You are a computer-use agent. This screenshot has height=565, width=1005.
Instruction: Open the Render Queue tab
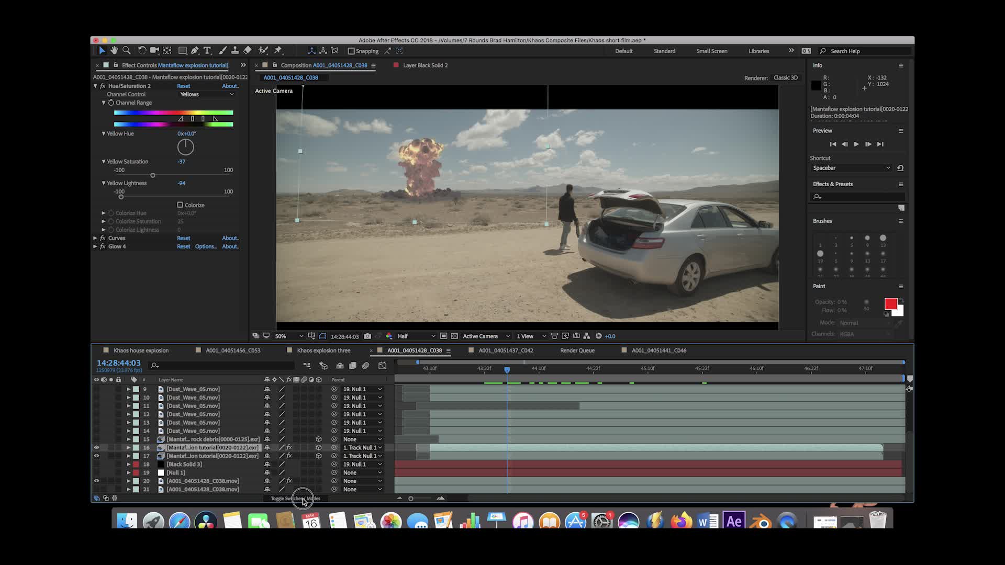coord(577,350)
